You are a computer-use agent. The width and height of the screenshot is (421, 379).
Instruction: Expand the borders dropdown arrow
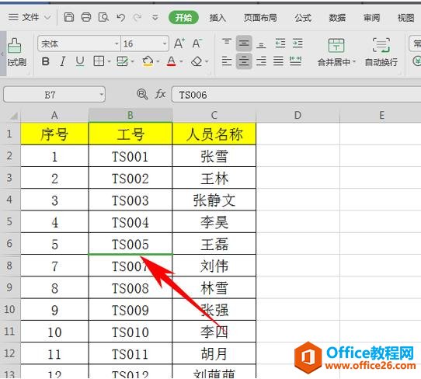(109, 61)
